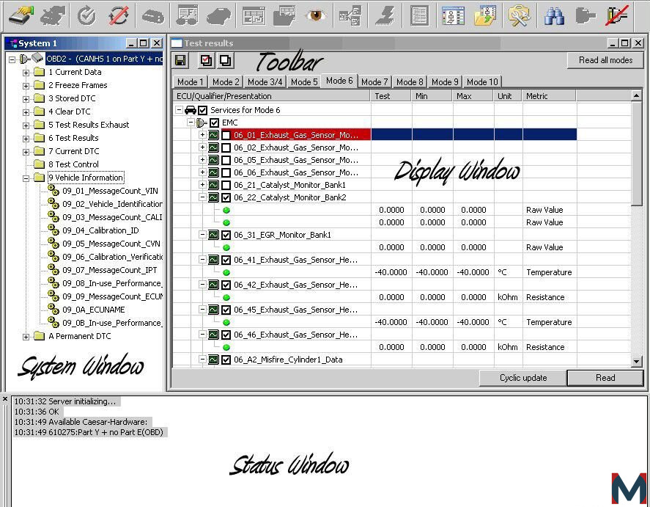Click the select-all stacked checkbox icon

pyautogui.click(x=207, y=61)
